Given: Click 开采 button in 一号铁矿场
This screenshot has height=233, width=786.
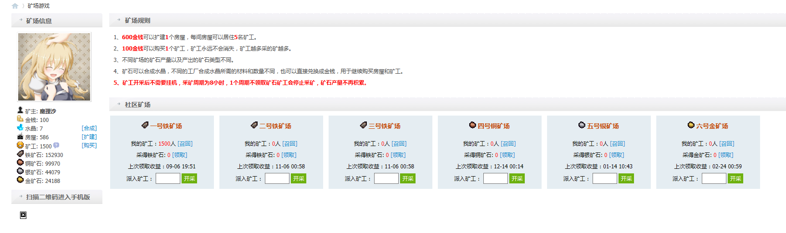Looking at the screenshot, I should [x=189, y=178].
